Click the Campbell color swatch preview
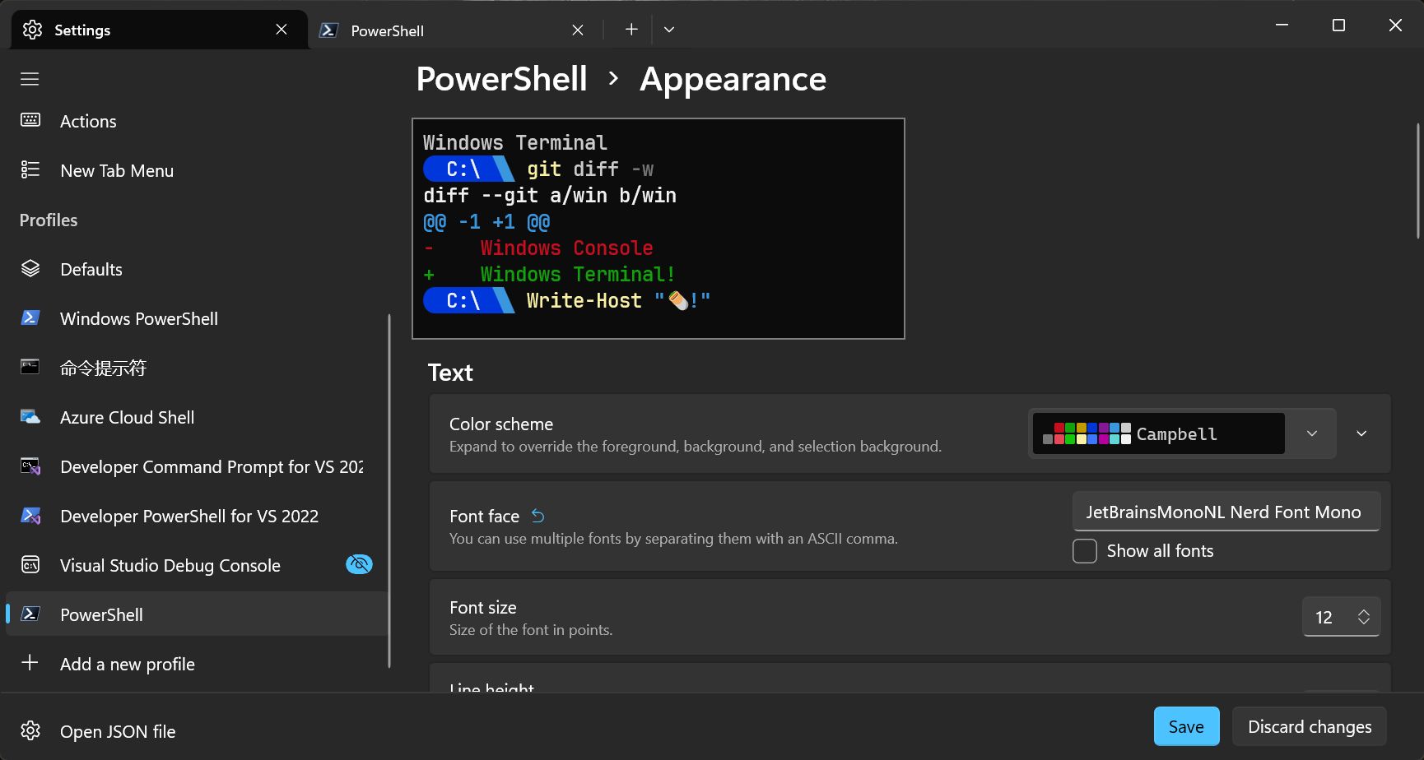The image size is (1424, 760). tap(1087, 433)
